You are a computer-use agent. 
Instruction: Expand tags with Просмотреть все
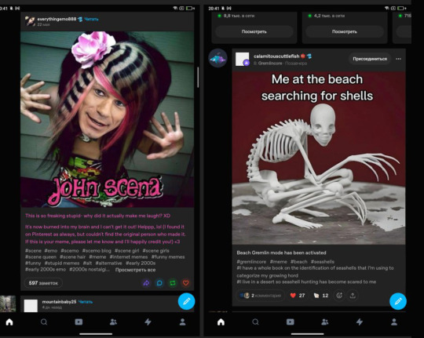tap(135, 270)
